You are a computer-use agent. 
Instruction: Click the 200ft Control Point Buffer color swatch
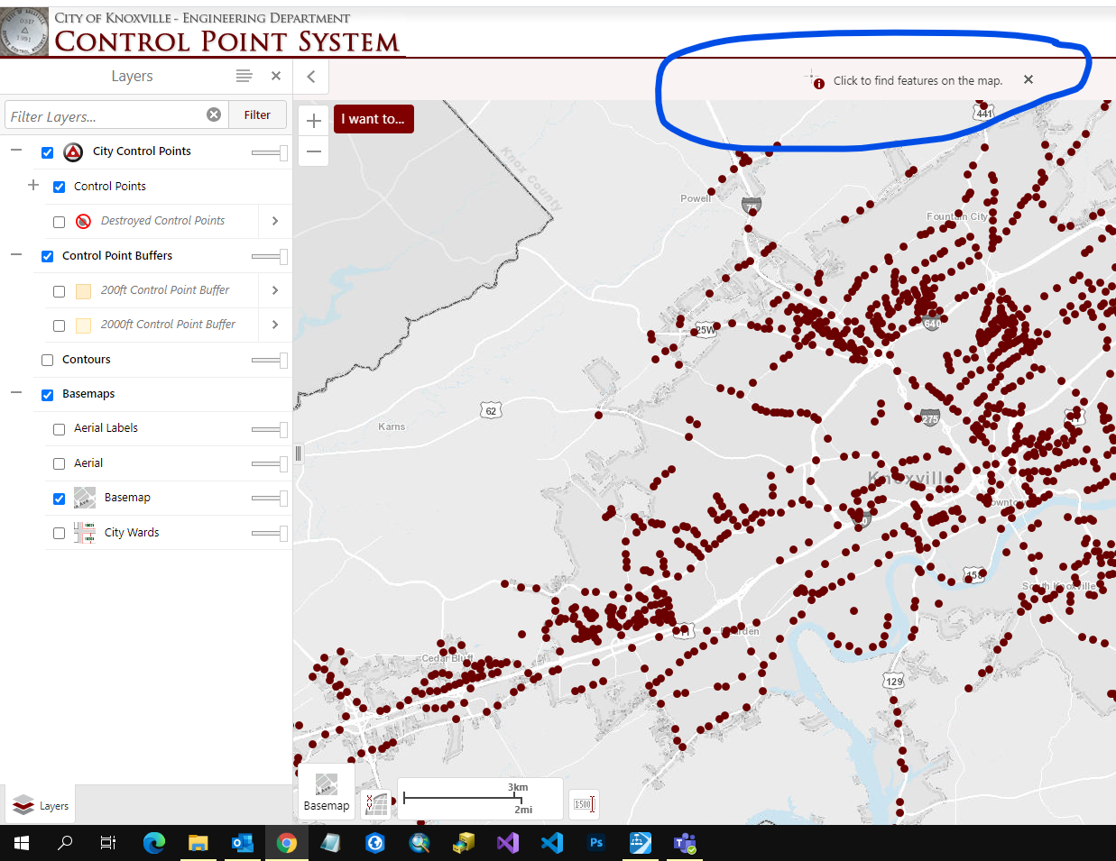tap(83, 291)
